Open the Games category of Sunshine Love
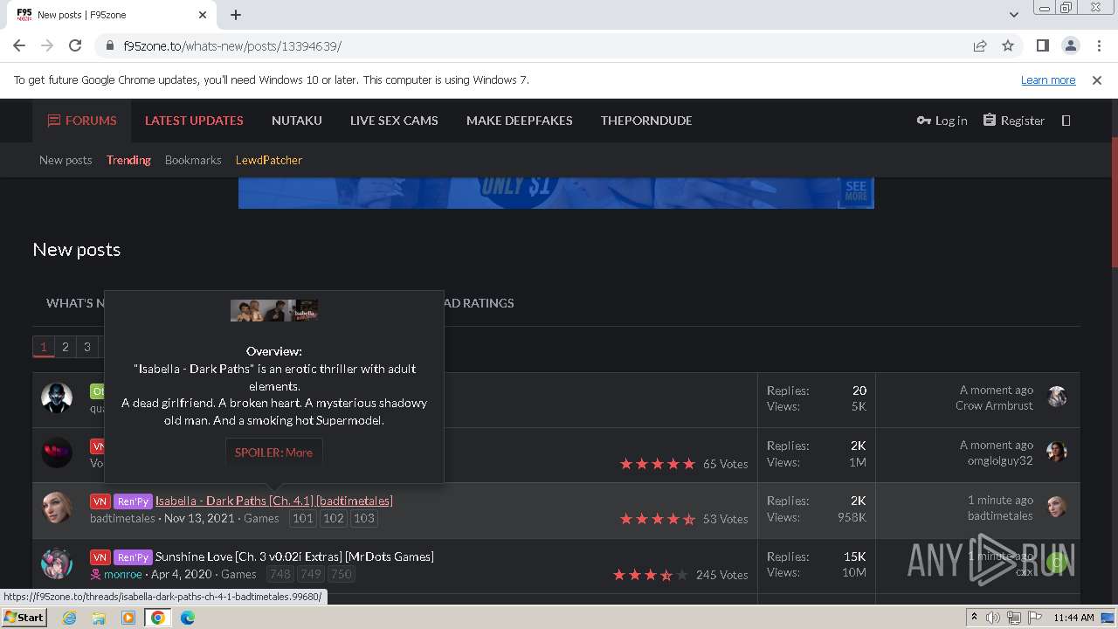The image size is (1118, 629). (238, 574)
